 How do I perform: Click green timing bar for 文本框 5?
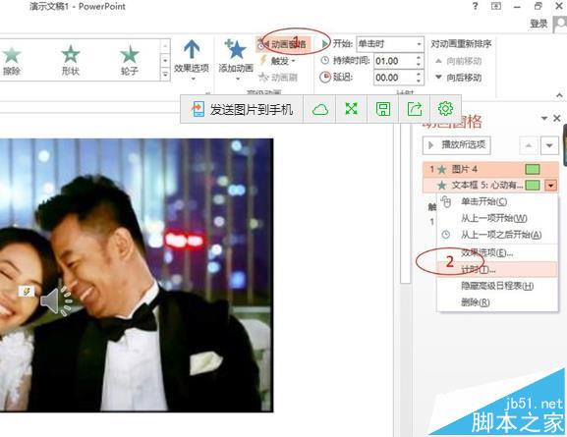click(x=533, y=186)
